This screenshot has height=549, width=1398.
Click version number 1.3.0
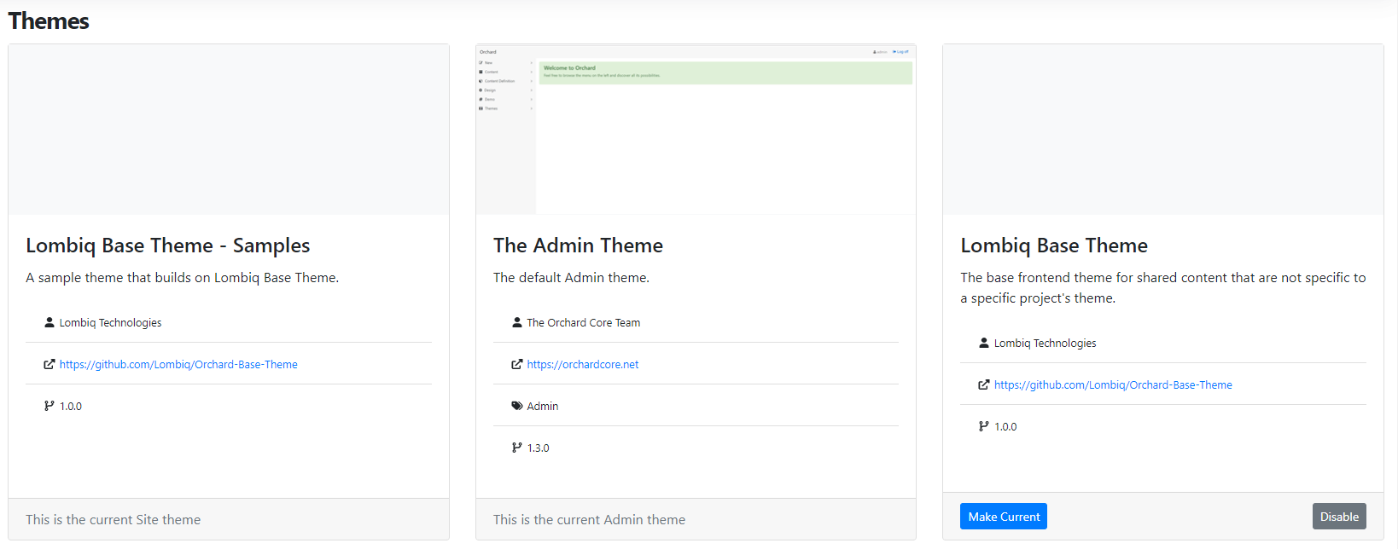pos(538,448)
